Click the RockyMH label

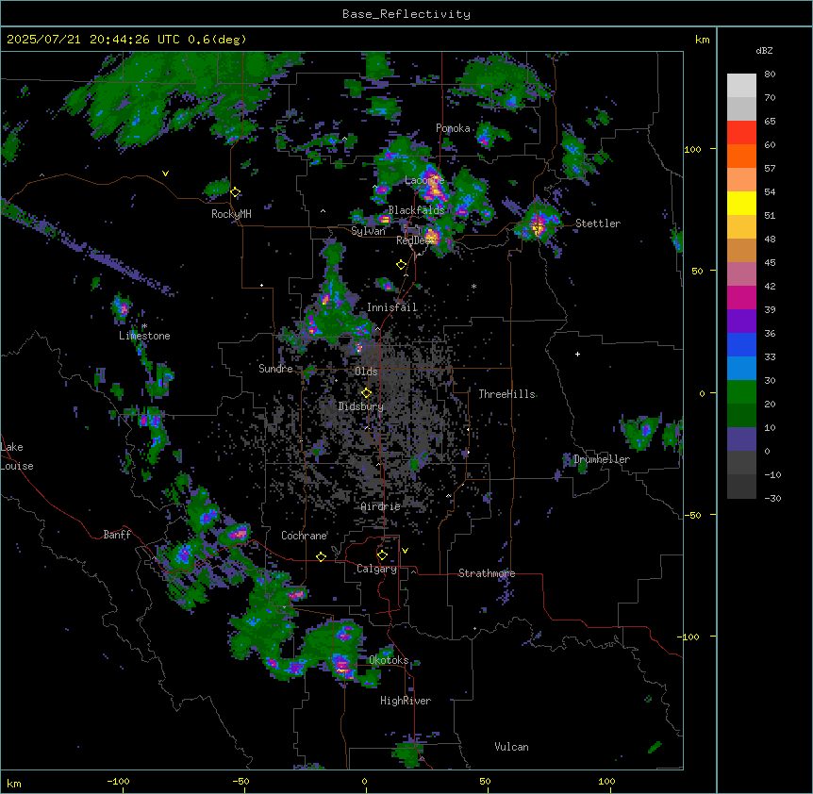(x=231, y=214)
